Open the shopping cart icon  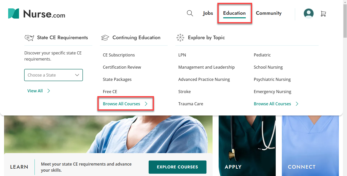click(323, 14)
